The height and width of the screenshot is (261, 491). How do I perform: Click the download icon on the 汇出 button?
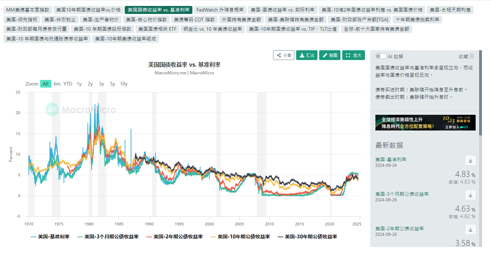coord(302,55)
